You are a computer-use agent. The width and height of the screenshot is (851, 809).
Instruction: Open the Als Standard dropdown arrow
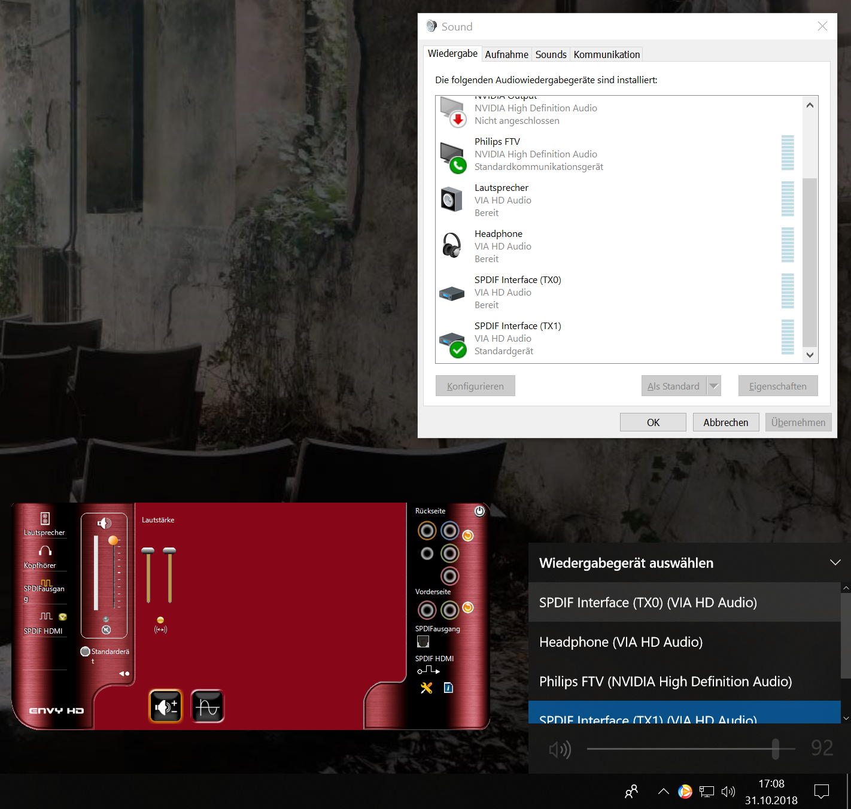713,386
